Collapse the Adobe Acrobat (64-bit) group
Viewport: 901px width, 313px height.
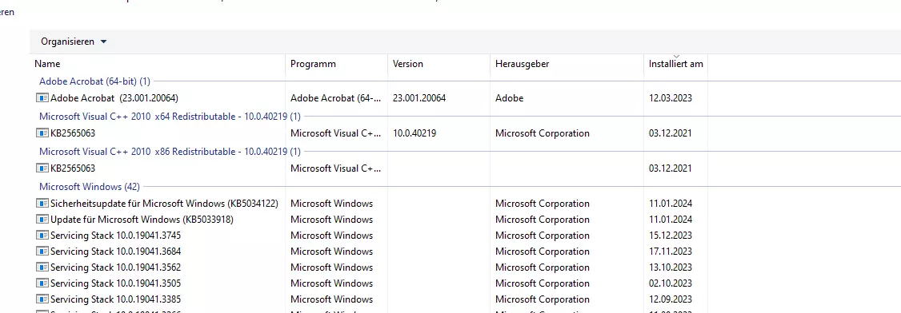94,81
